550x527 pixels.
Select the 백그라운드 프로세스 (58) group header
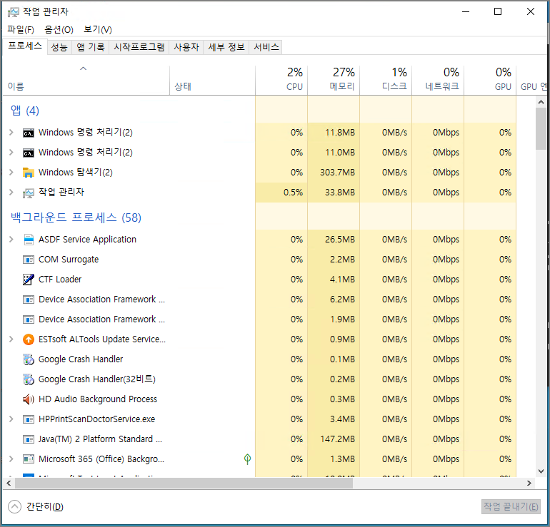(76, 218)
